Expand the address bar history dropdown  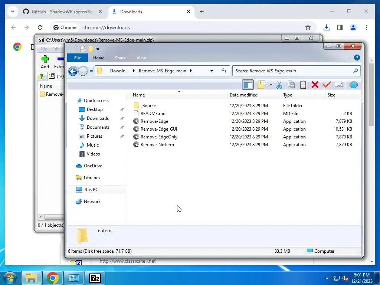212,71
